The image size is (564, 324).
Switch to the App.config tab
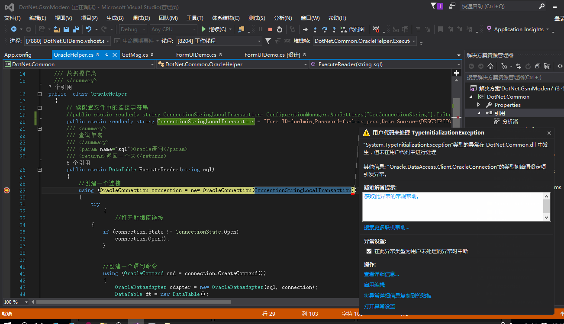tap(18, 55)
